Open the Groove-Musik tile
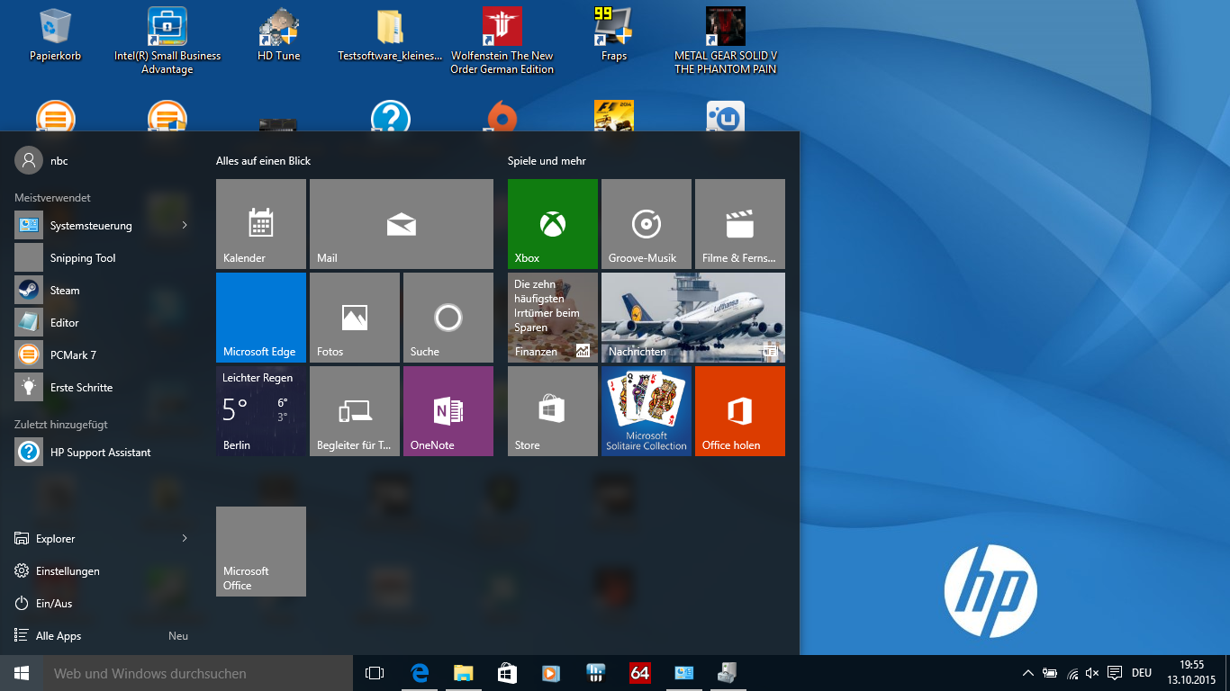This screenshot has width=1230, height=691. 647,224
